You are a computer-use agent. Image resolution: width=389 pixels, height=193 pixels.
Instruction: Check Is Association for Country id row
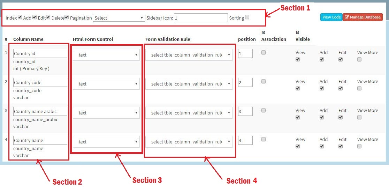pos(264,52)
